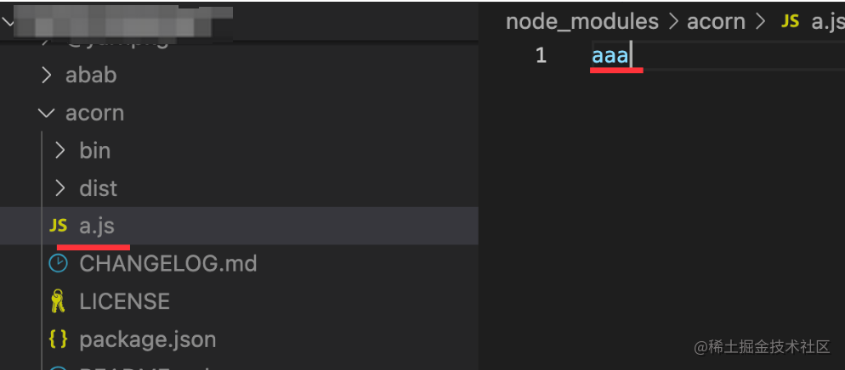Click line number 1 in the gutter
This screenshot has width=845, height=370.
[541, 56]
